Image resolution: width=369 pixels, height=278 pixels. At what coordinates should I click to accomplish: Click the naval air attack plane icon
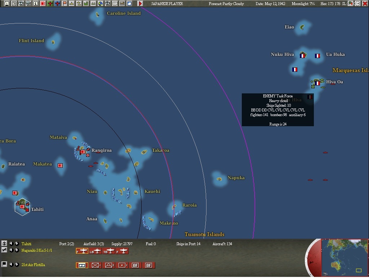57,3
